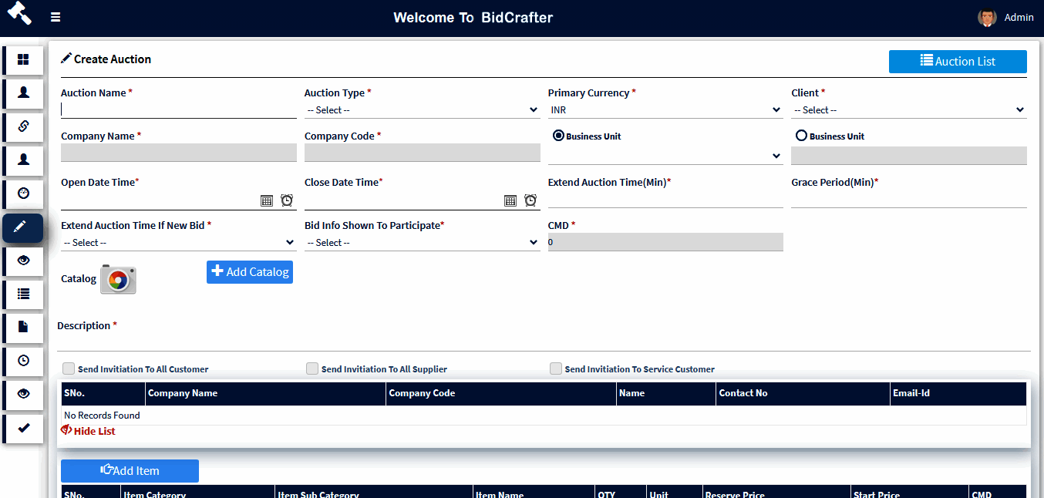Click the checkmark icon at sidebar bottom
1044x498 pixels.
[23, 428]
